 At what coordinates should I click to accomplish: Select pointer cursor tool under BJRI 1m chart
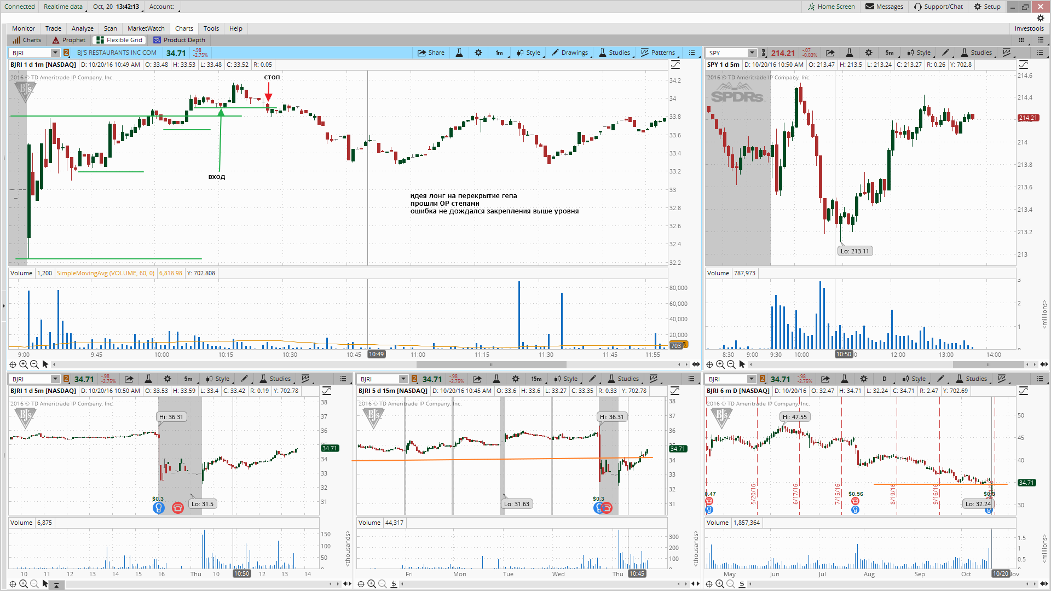(45, 364)
